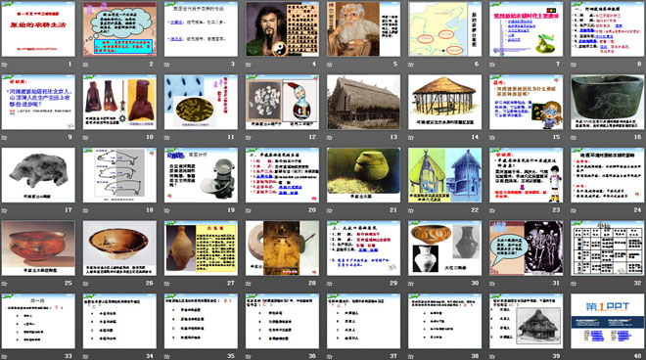
Task: Click the animation star beneath slide 40
Action: (x=574, y=356)
